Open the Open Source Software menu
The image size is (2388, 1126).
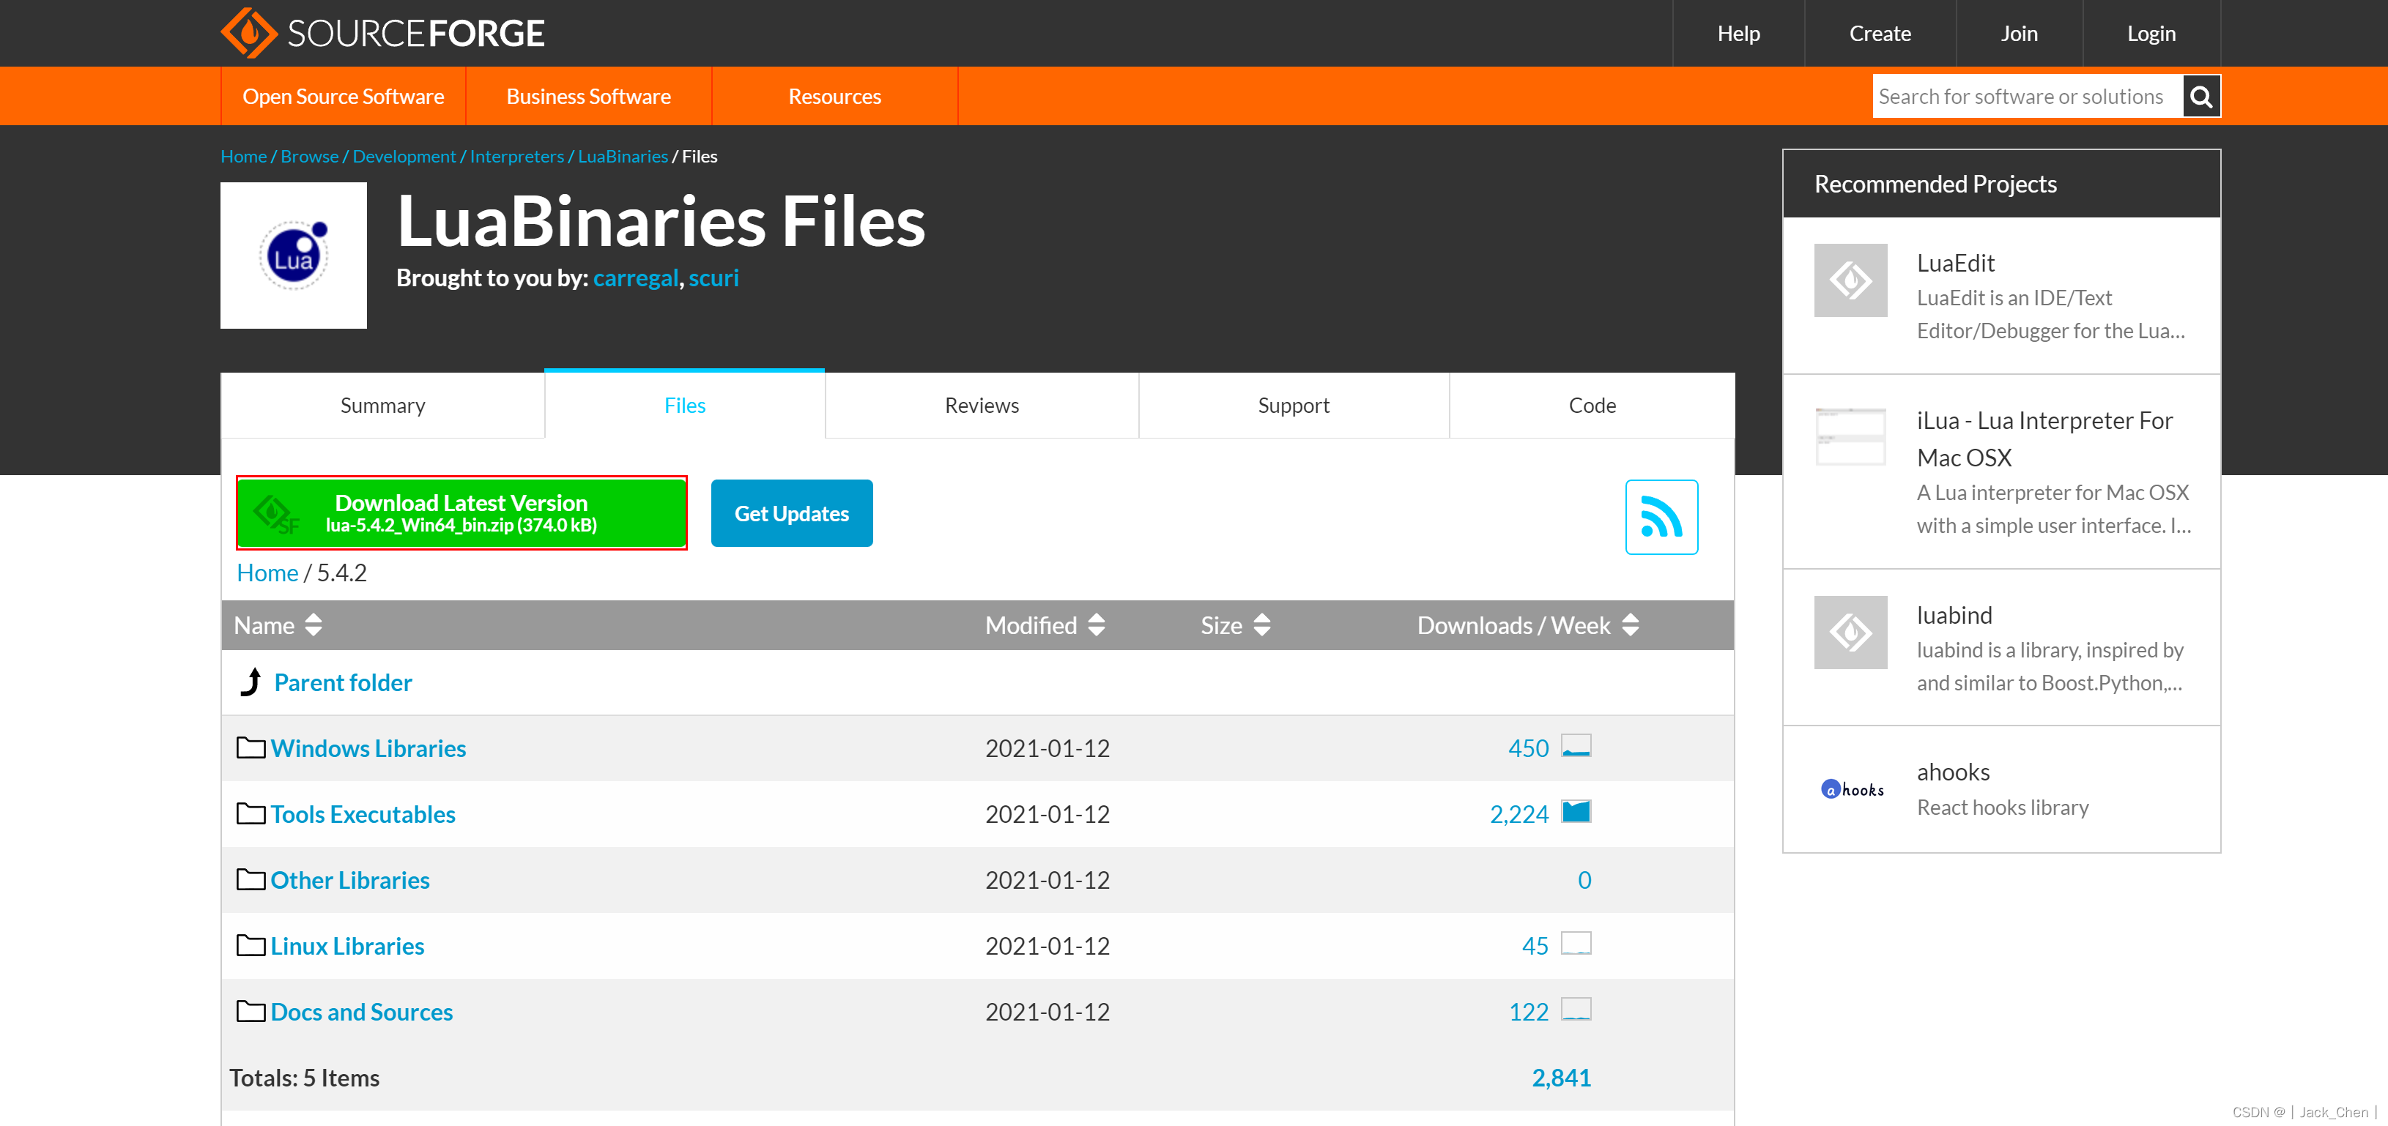click(x=343, y=97)
